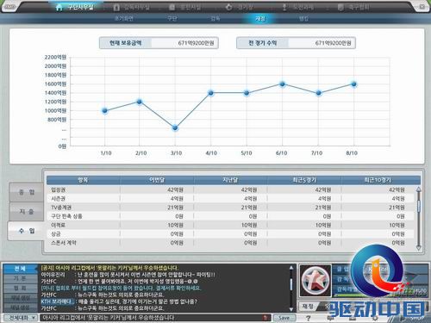Select the chart data point at 4/10
The width and height of the screenshot is (431, 323).
point(210,93)
